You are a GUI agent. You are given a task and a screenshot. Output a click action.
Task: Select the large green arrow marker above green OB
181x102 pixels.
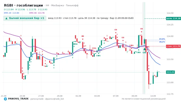tap(145, 49)
